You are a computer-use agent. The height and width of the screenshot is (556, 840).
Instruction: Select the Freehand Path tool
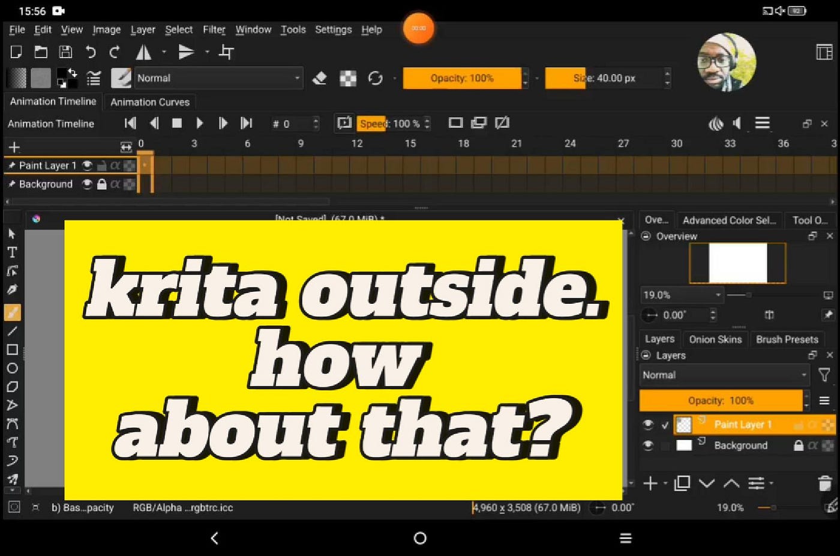tap(12, 443)
